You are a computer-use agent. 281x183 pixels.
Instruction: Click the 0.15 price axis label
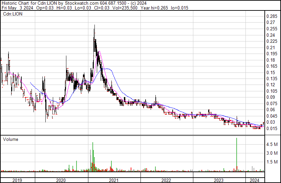271,72
